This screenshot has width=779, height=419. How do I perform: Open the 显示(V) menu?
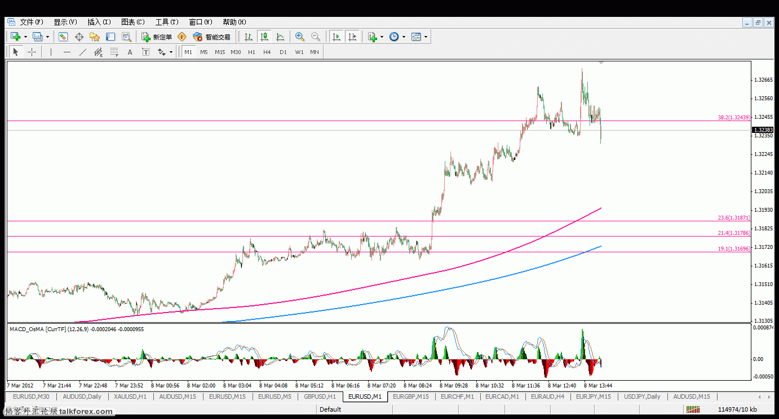(x=65, y=22)
